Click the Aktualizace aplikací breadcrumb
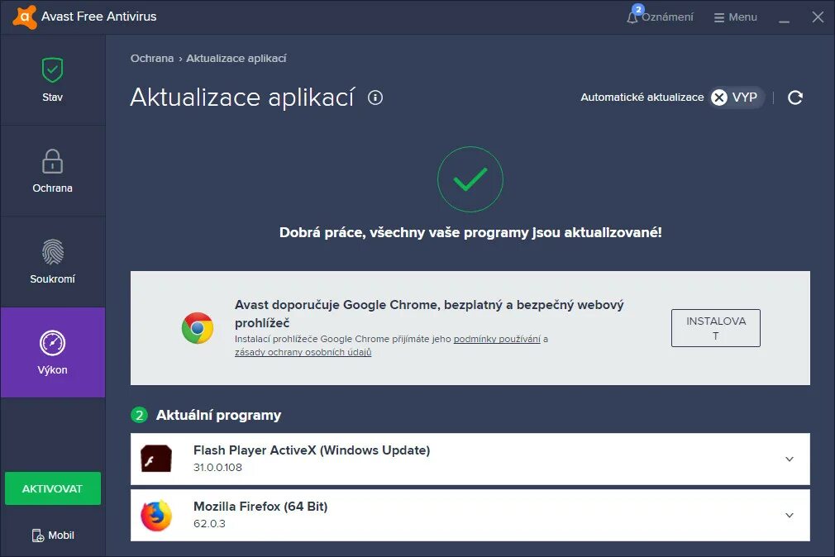This screenshot has height=557, width=835. point(236,58)
